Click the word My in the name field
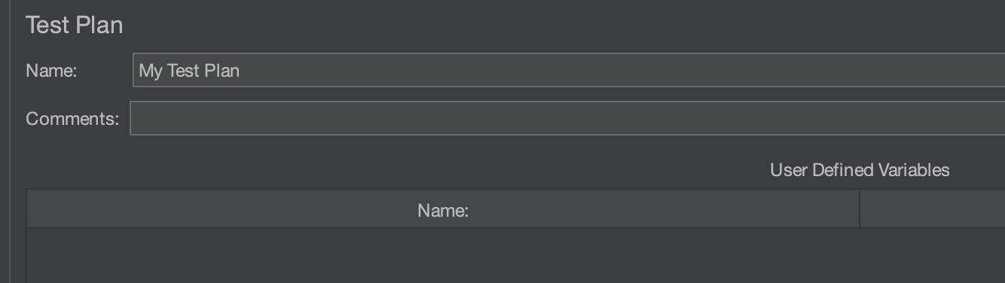The width and height of the screenshot is (1005, 283). tap(150, 72)
